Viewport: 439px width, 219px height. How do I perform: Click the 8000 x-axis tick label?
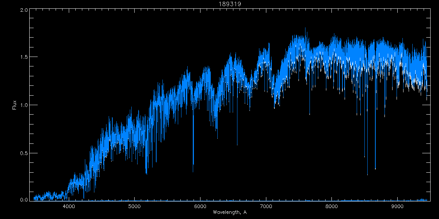(331, 207)
